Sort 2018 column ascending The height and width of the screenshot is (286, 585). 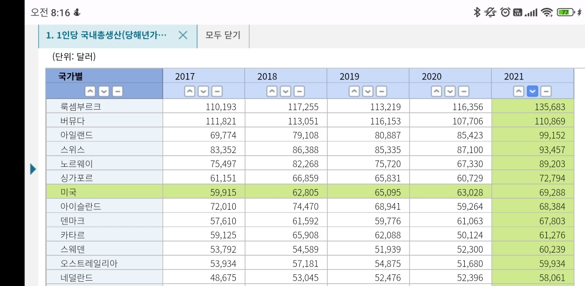(x=272, y=91)
